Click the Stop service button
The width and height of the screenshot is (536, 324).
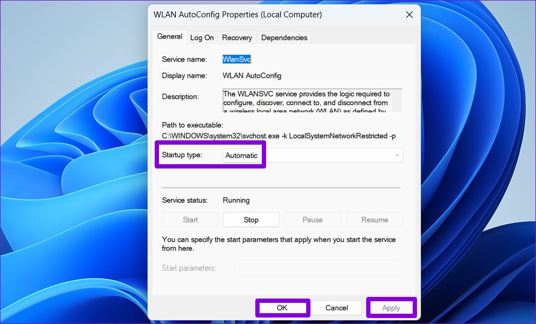pyautogui.click(x=251, y=220)
